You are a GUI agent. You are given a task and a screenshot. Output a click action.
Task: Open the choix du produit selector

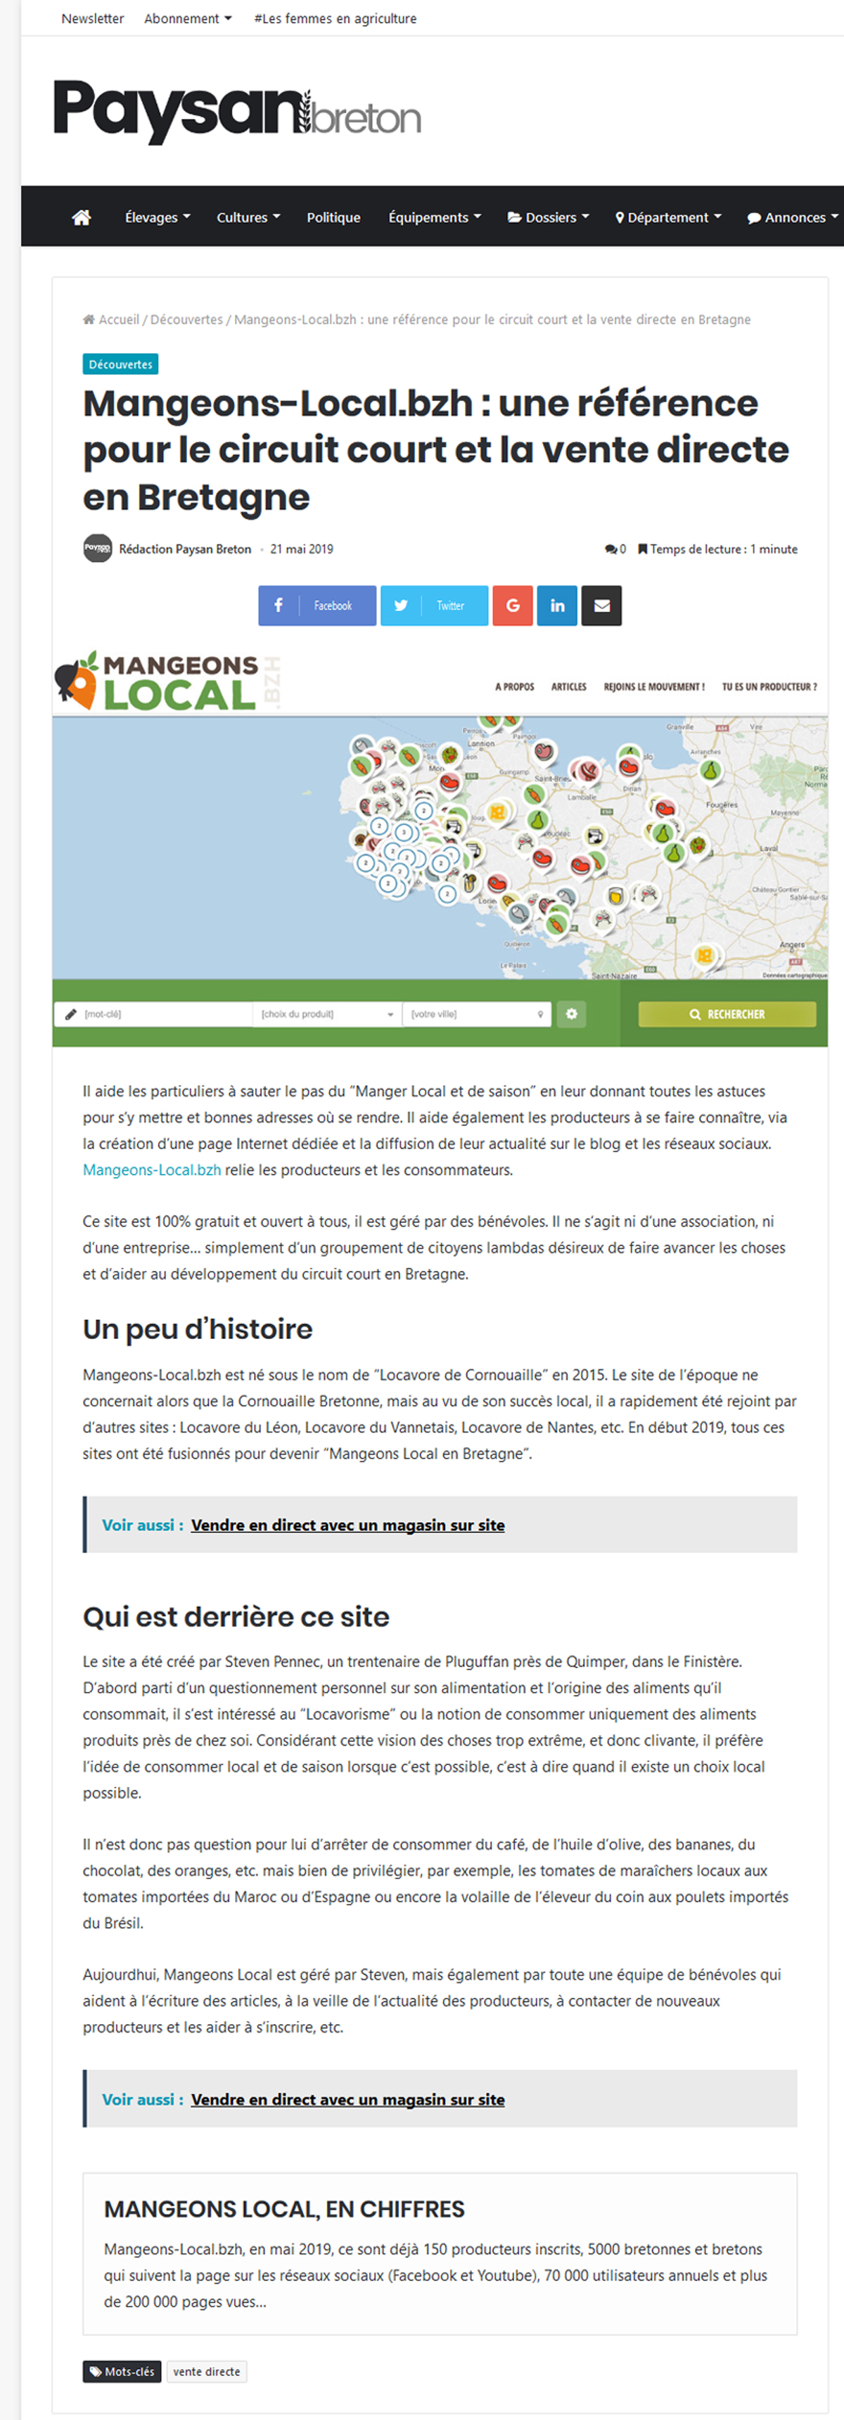pyautogui.click(x=327, y=1013)
